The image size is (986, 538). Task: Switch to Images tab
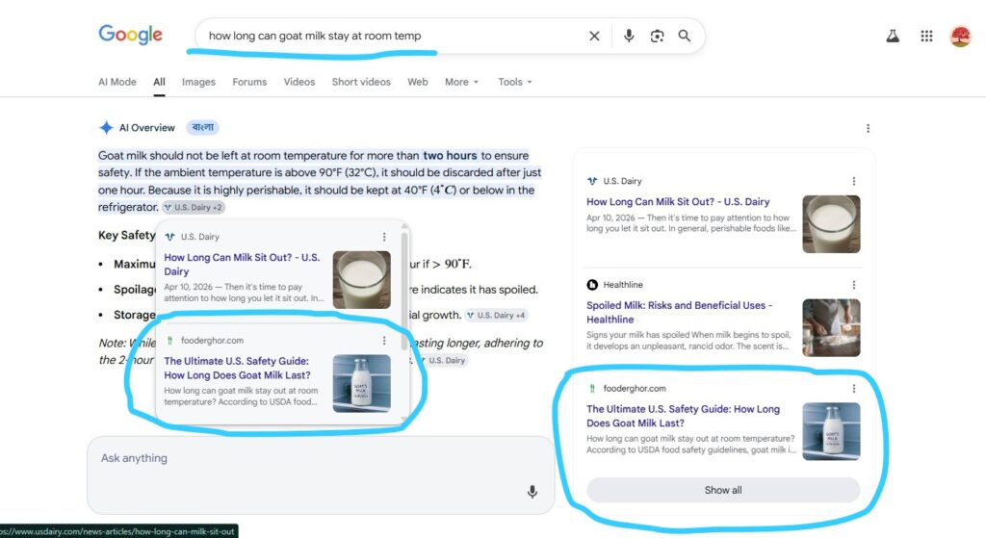[198, 82]
